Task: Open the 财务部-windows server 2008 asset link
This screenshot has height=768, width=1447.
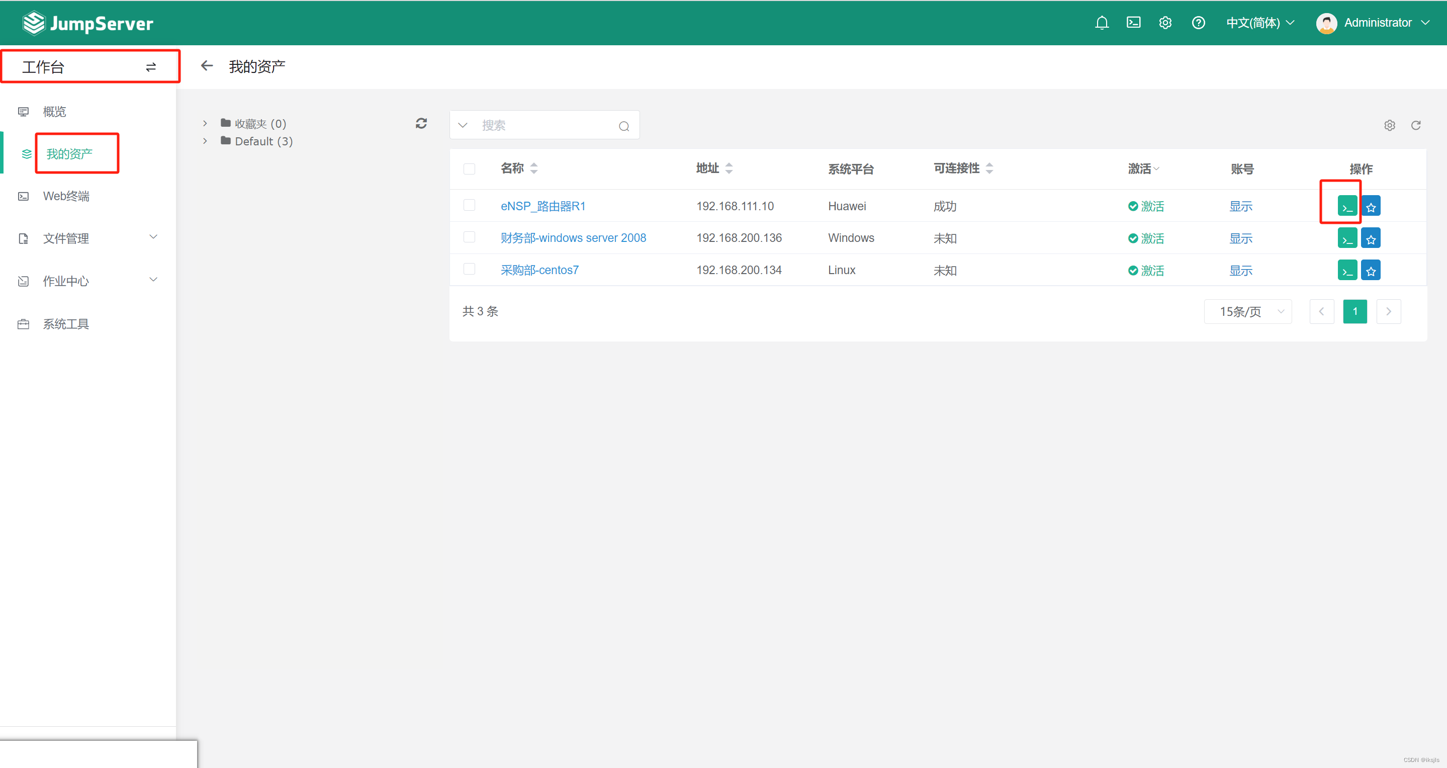Action: point(573,237)
